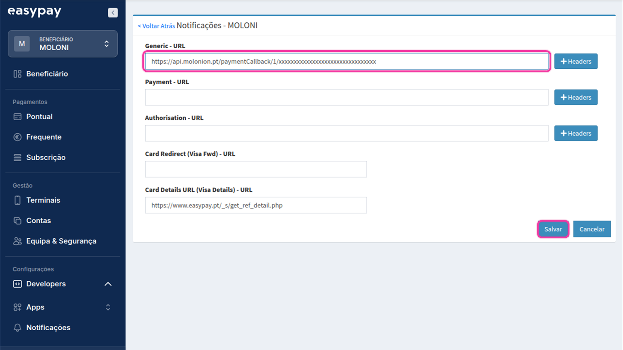Click the Subscrição list icon

click(x=17, y=158)
